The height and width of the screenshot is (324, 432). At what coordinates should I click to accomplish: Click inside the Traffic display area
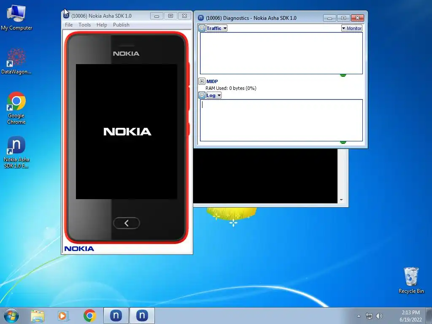point(281,53)
